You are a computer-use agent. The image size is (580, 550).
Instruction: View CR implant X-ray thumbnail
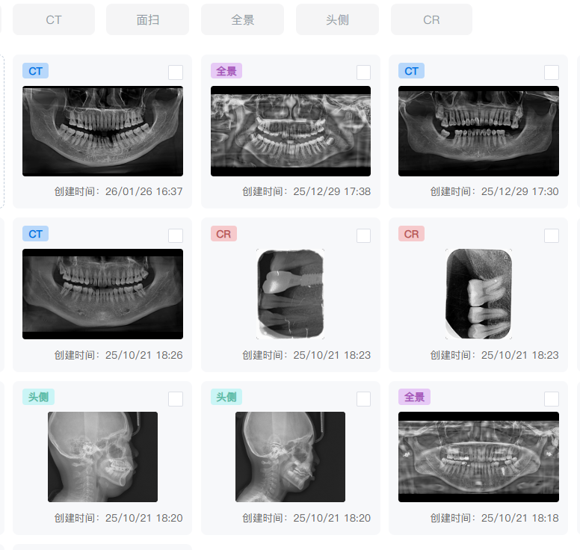coord(290,294)
